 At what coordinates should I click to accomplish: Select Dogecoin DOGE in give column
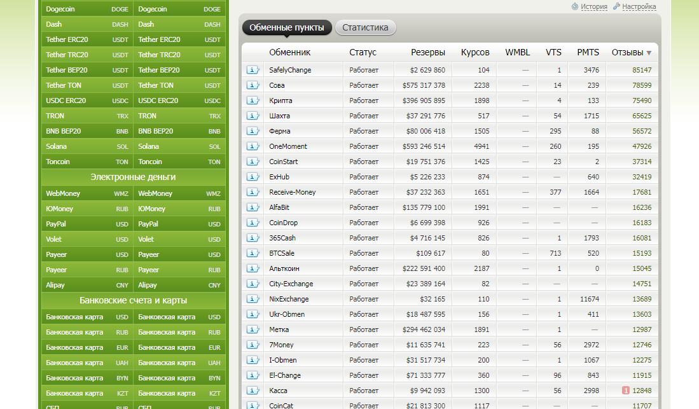[87, 9]
